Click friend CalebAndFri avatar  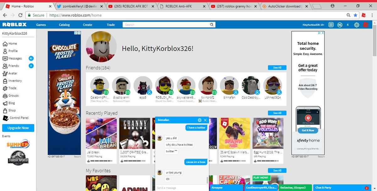click(100, 86)
